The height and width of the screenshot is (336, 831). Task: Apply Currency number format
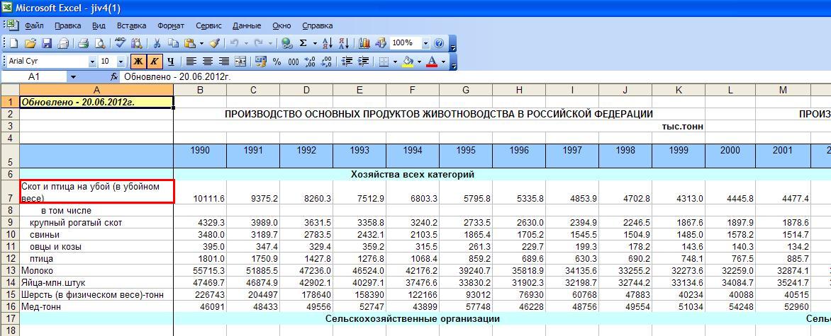click(260, 62)
